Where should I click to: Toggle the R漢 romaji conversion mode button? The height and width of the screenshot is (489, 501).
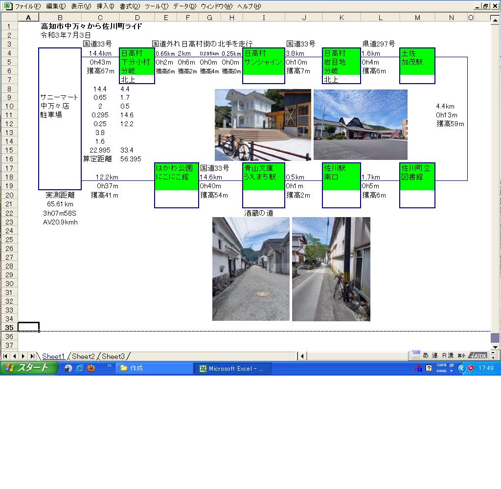[448, 356]
